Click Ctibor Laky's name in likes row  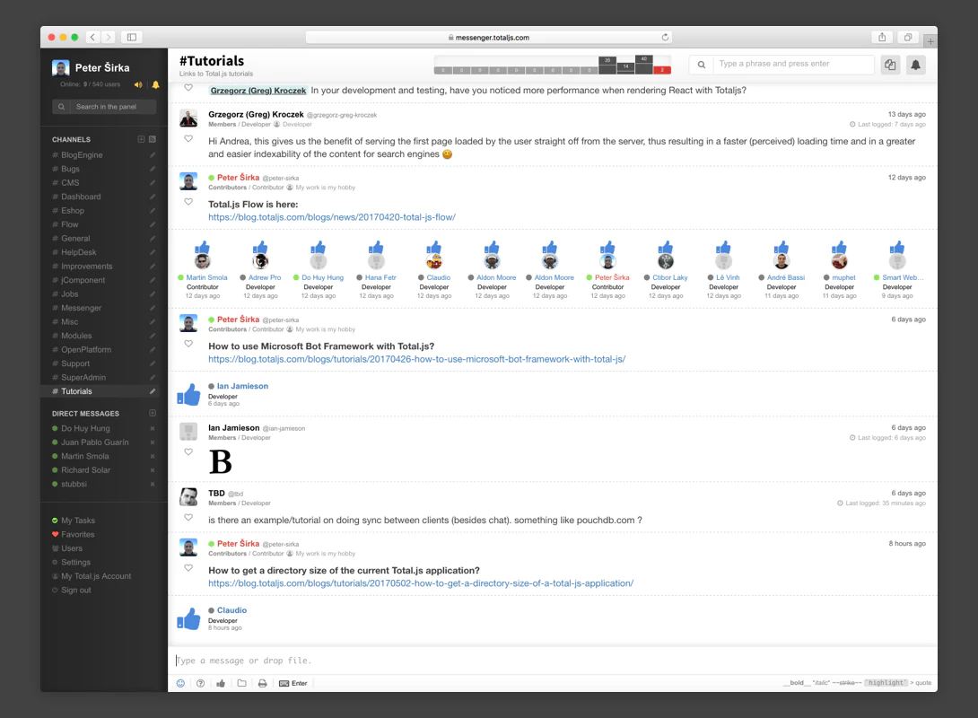click(x=670, y=277)
